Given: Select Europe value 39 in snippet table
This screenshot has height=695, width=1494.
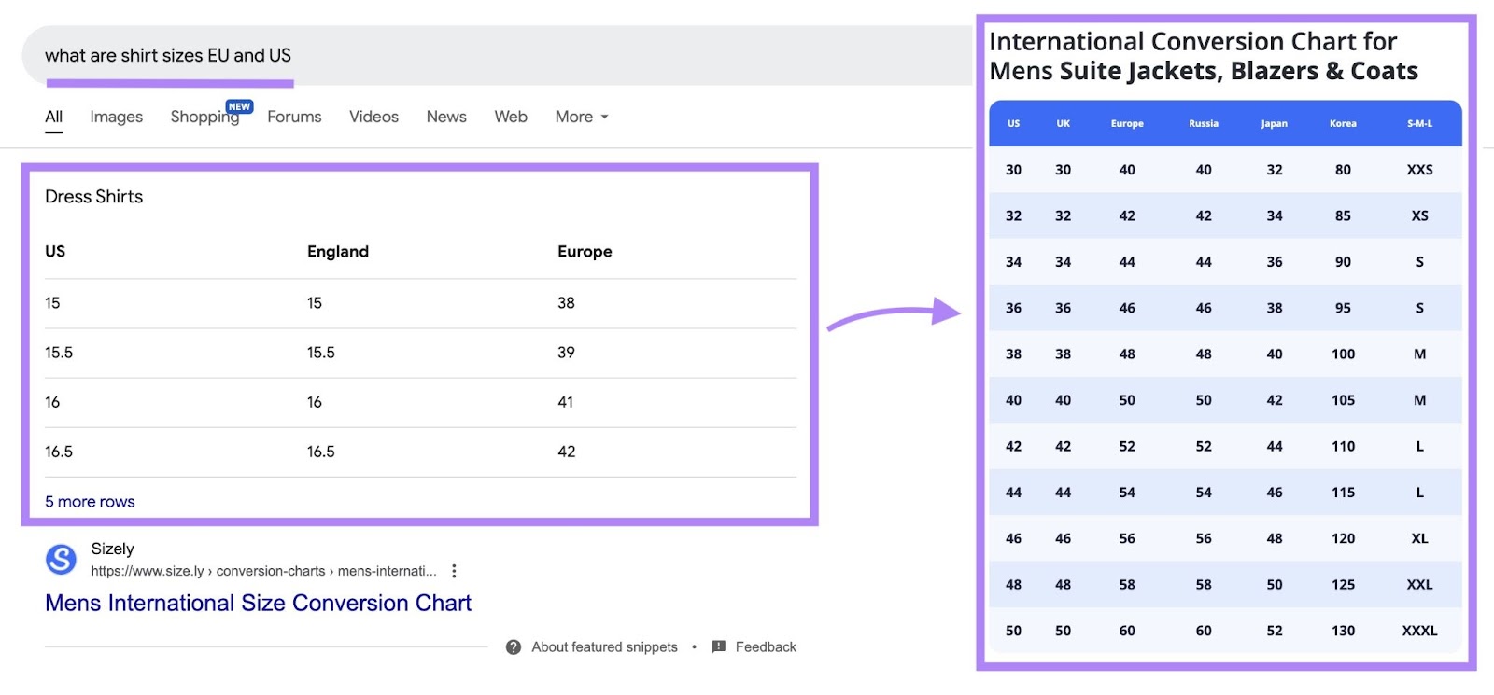Looking at the screenshot, I should pyautogui.click(x=566, y=353).
